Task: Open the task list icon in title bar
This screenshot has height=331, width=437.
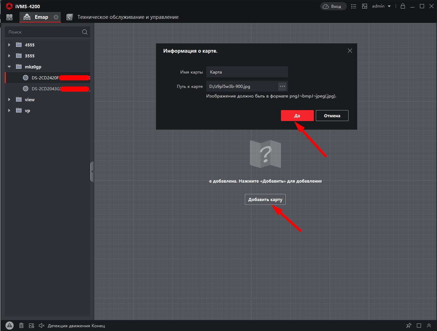Action: click(354, 6)
